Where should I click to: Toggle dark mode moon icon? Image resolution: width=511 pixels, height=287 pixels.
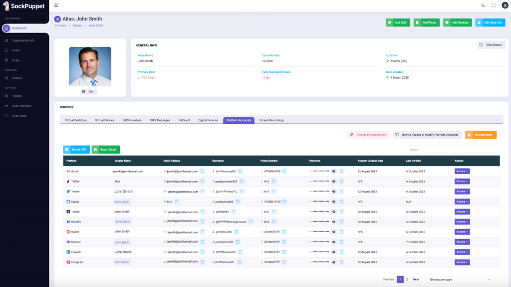[483, 5]
